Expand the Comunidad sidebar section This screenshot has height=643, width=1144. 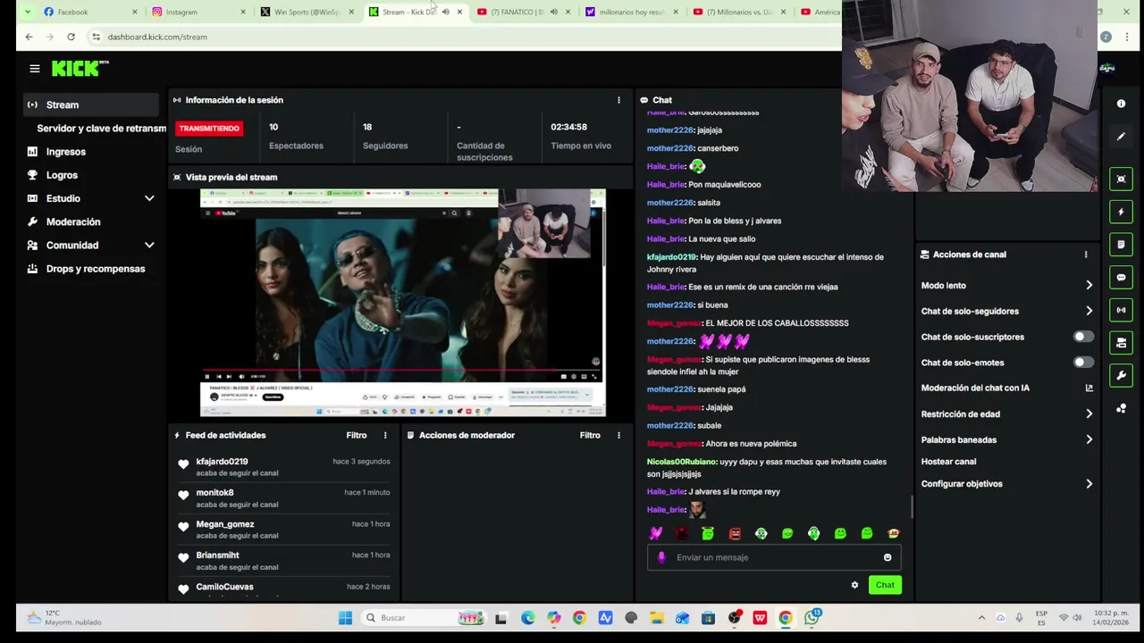click(x=149, y=245)
